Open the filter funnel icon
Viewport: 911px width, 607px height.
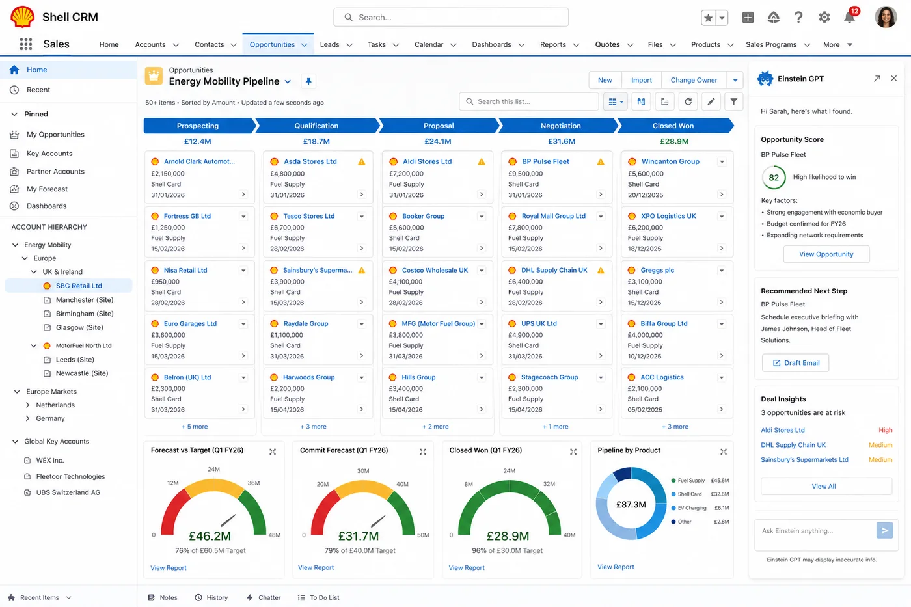point(734,101)
